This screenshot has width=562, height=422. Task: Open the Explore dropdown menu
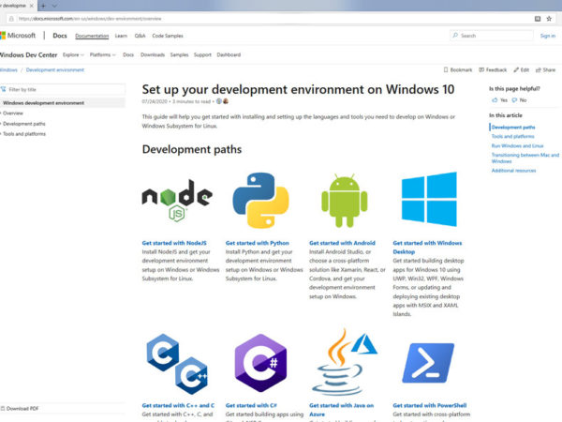click(73, 54)
